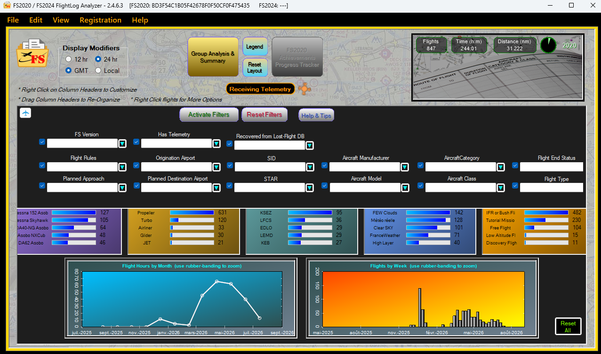Open the Help menu

click(x=140, y=20)
